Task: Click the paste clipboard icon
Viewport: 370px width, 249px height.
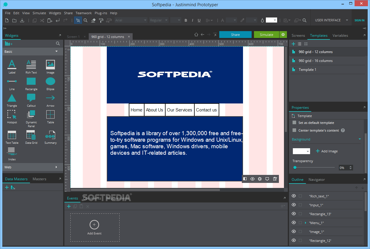Action: point(50,20)
